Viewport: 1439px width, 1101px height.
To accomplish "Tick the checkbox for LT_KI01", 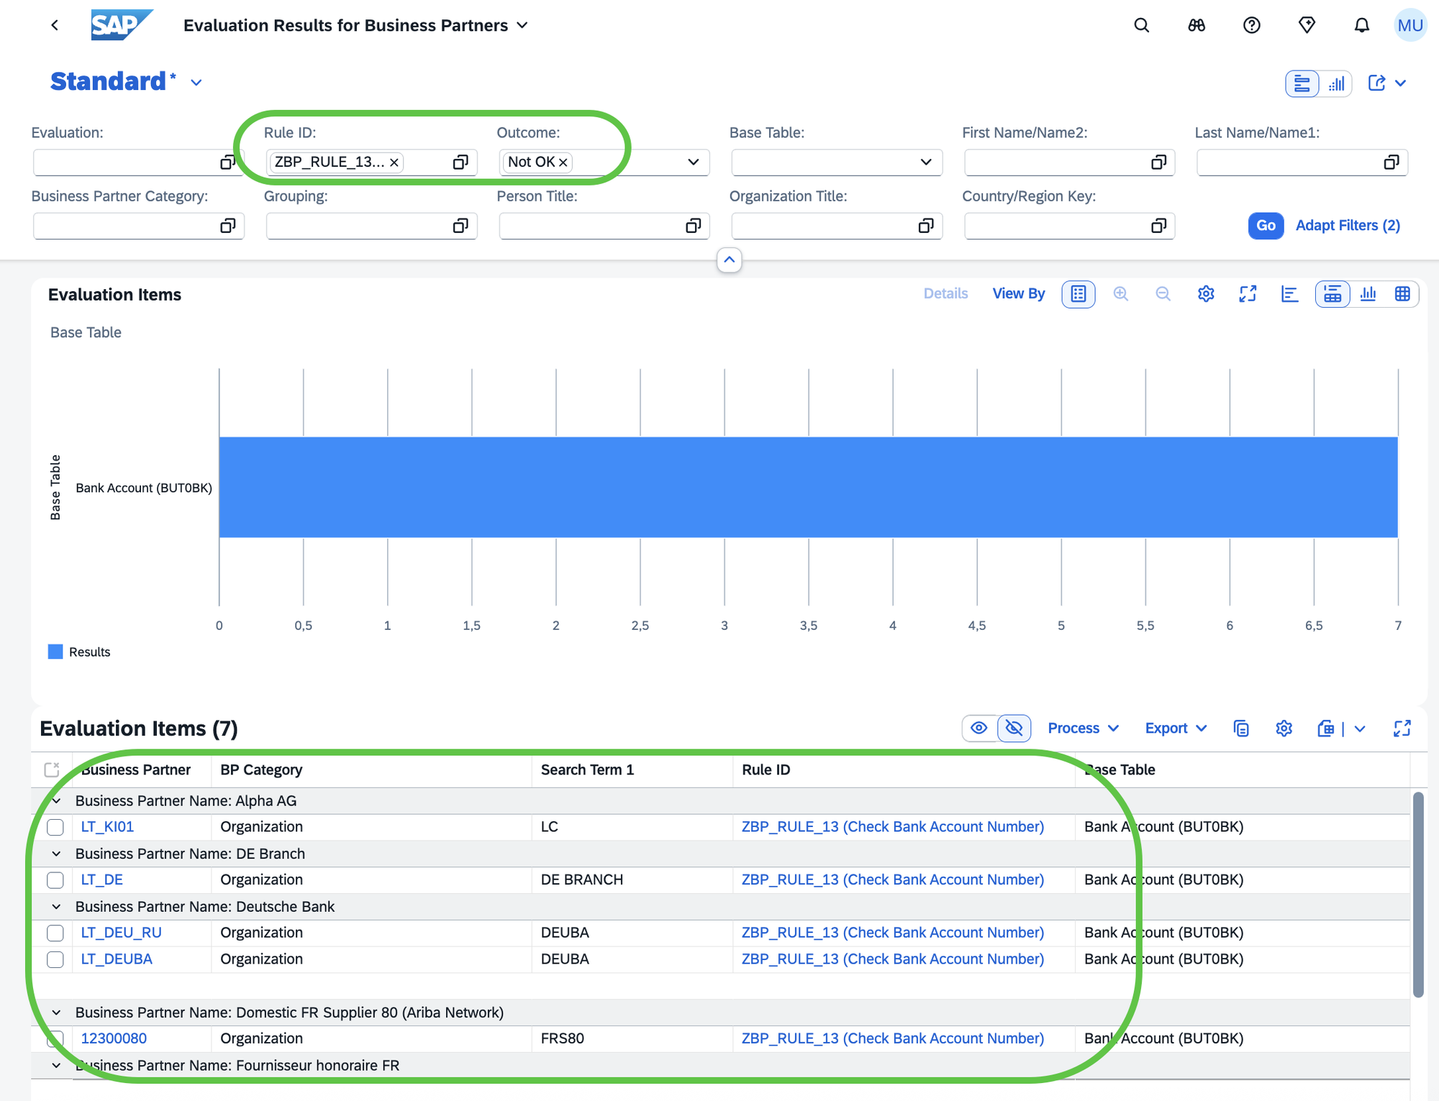I will (x=55, y=827).
